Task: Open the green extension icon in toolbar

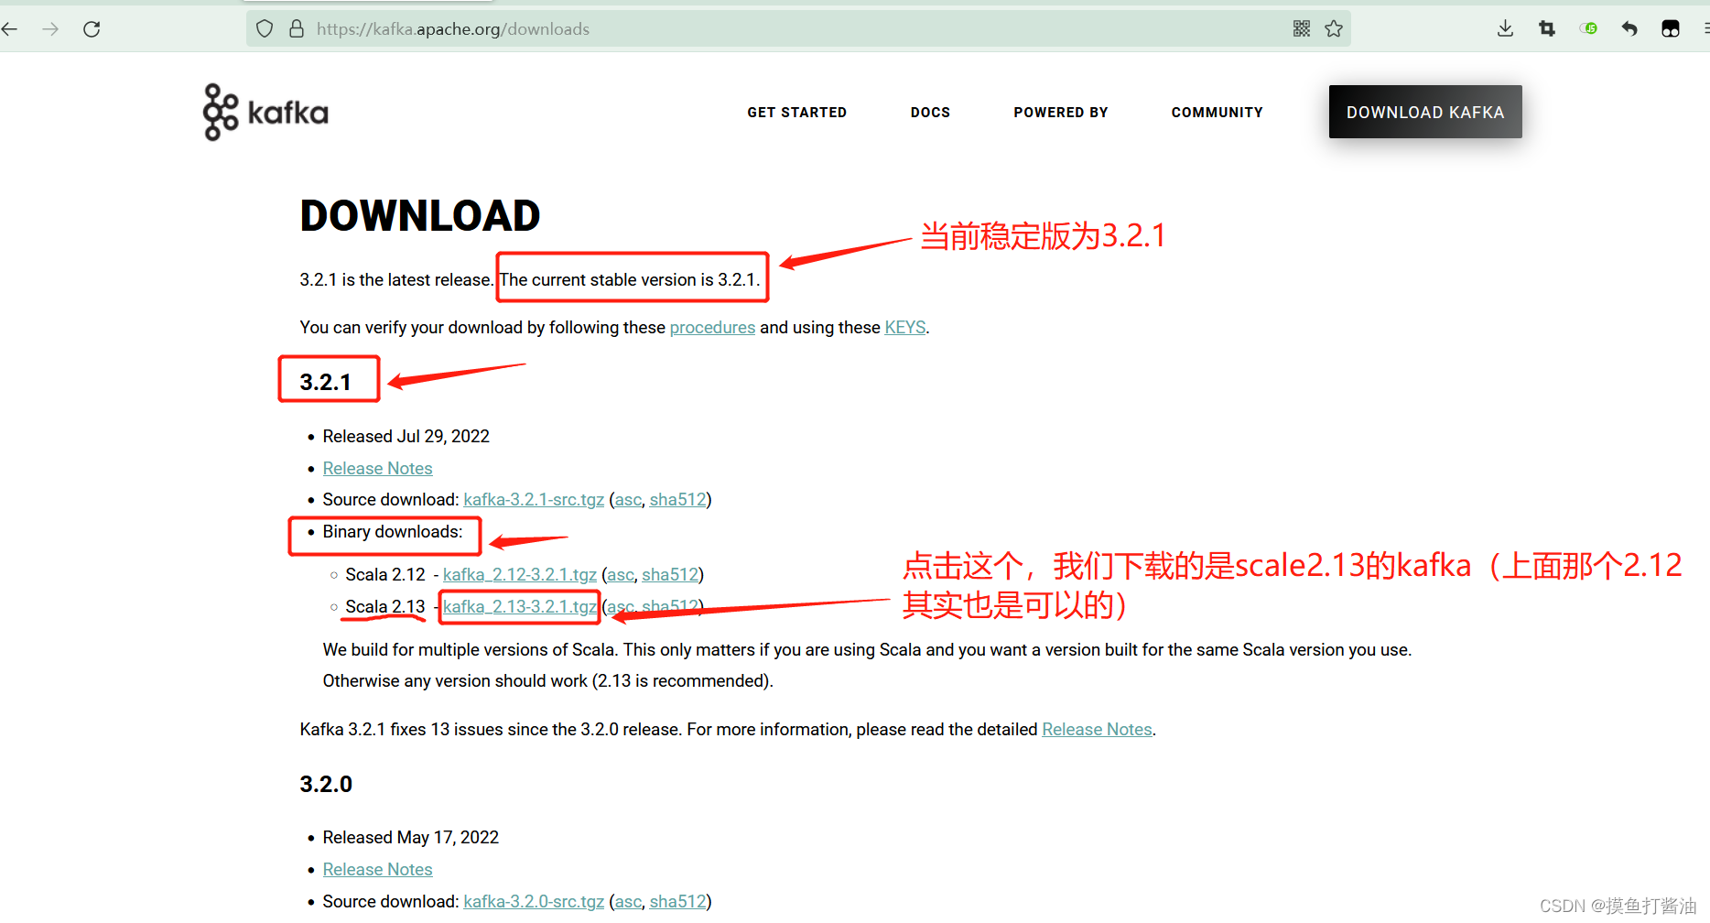Action: point(1588,29)
